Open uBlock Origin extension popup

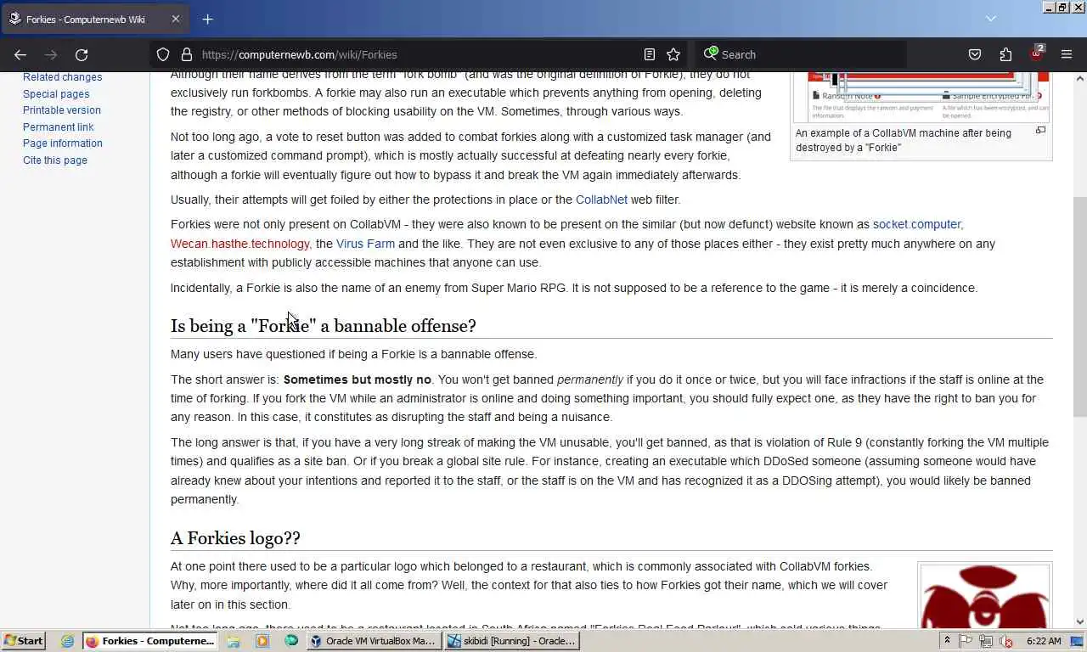(x=1036, y=53)
